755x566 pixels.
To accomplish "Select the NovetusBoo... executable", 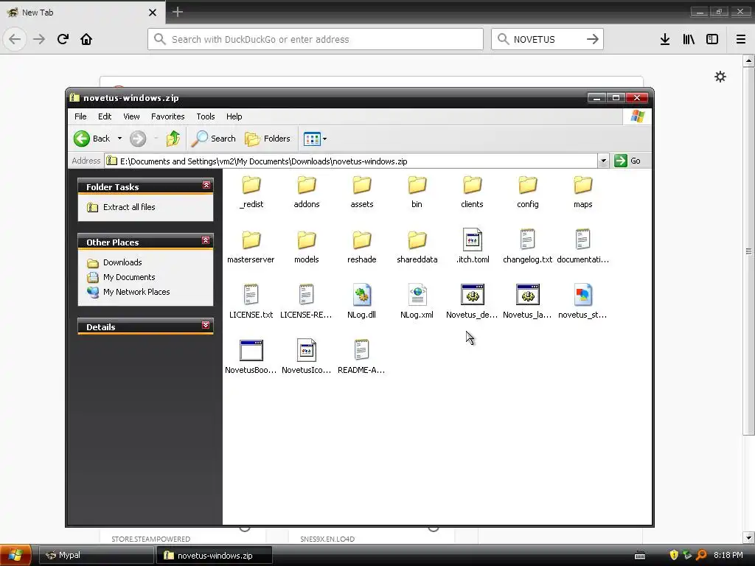I will (251, 357).
